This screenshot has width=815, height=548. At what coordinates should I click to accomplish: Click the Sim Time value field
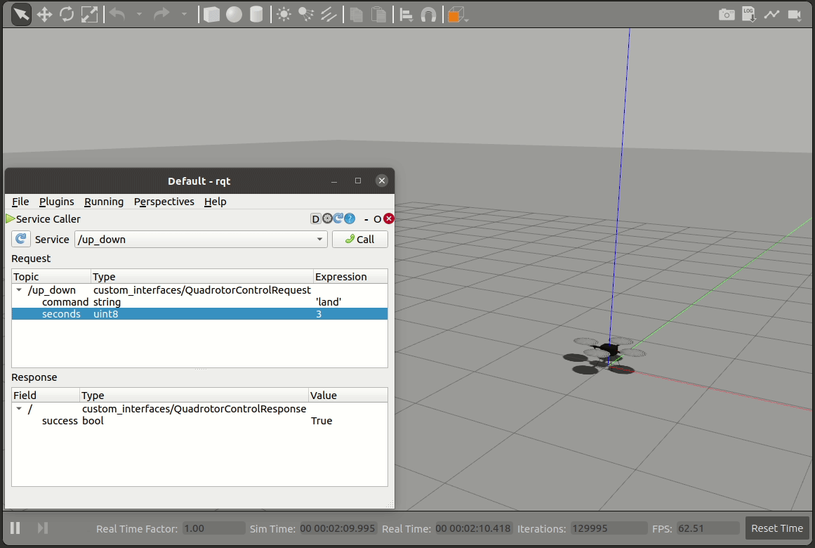pyautogui.click(x=338, y=528)
